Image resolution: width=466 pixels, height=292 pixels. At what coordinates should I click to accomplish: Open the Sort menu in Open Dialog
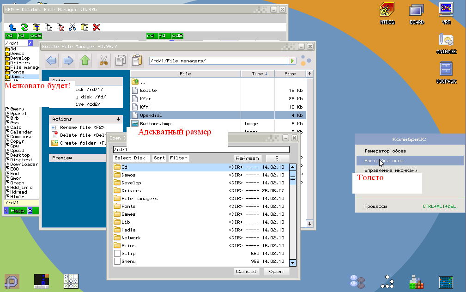[x=159, y=158]
